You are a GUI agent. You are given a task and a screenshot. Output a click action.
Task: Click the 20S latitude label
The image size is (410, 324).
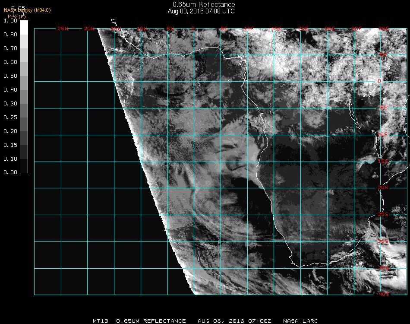pos(383,187)
